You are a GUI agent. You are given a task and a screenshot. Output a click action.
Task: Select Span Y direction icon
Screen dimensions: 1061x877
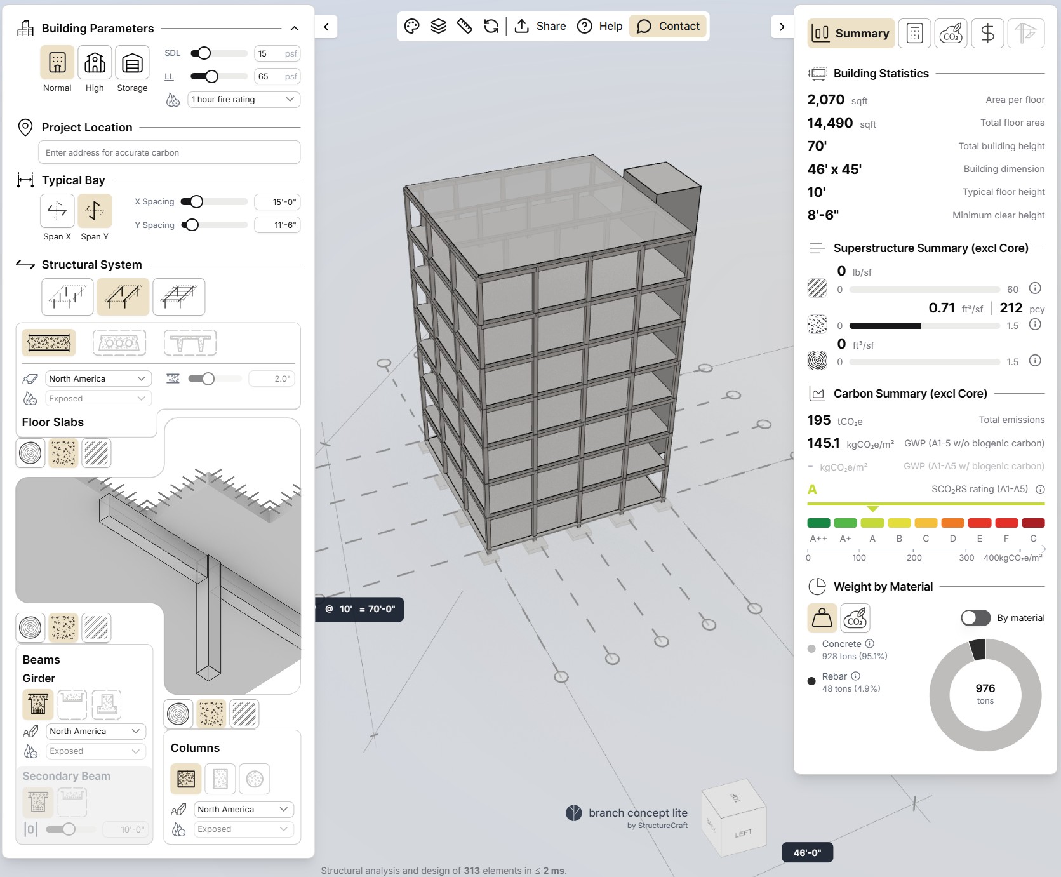(x=95, y=211)
